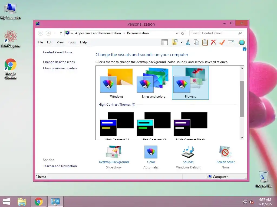Click the orange checkmark toolbar icon
This screenshot has width=277, height=207.
pos(222,42)
